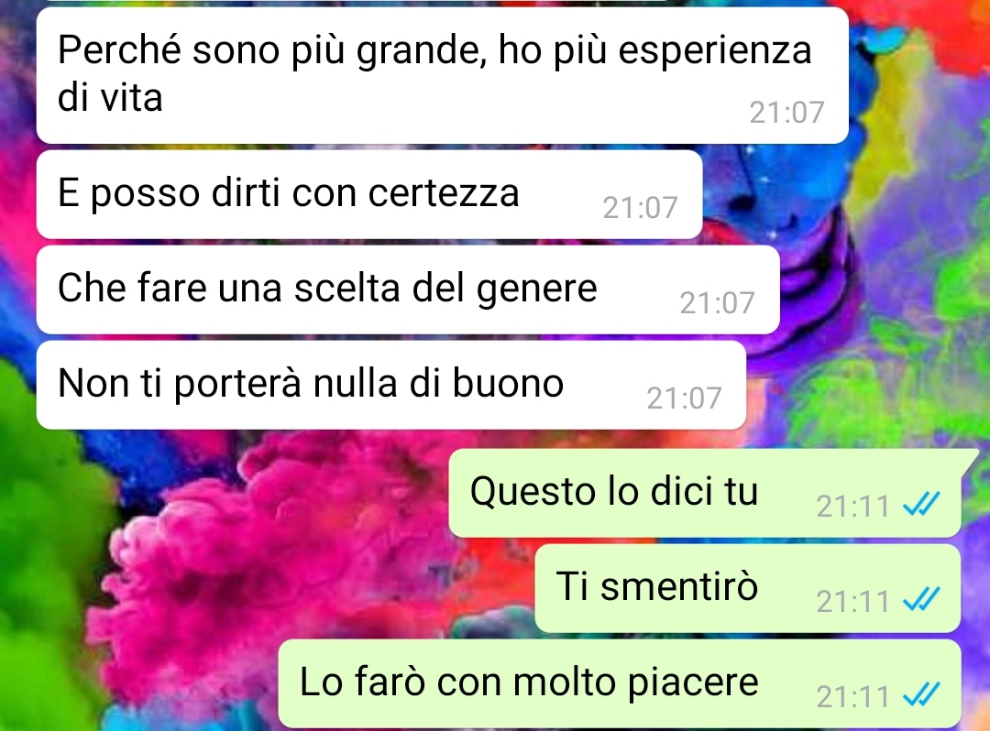Tap the read receipt ticks beside 'Questo lo dici tu'
Image resolution: width=990 pixels, height=731 pixels.
922,504
